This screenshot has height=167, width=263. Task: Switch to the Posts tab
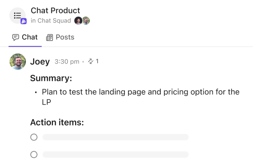click(x=60, y=37)
